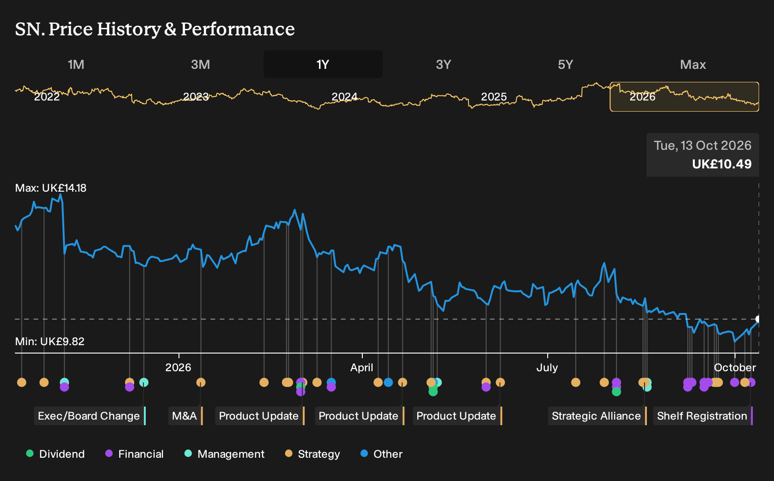Viewport: 774px width, 481px height.
Task: Toggle Financial events in the legend
Action: click(135, 454)
